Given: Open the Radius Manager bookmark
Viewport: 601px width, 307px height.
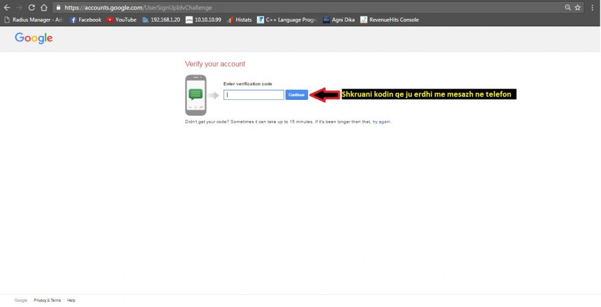Looking at the screenshot, I should point(33,20).
